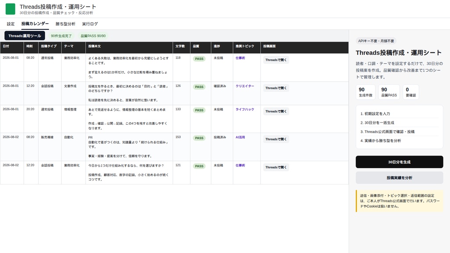Click the 90 生成件数 stat card

point(366,92)
